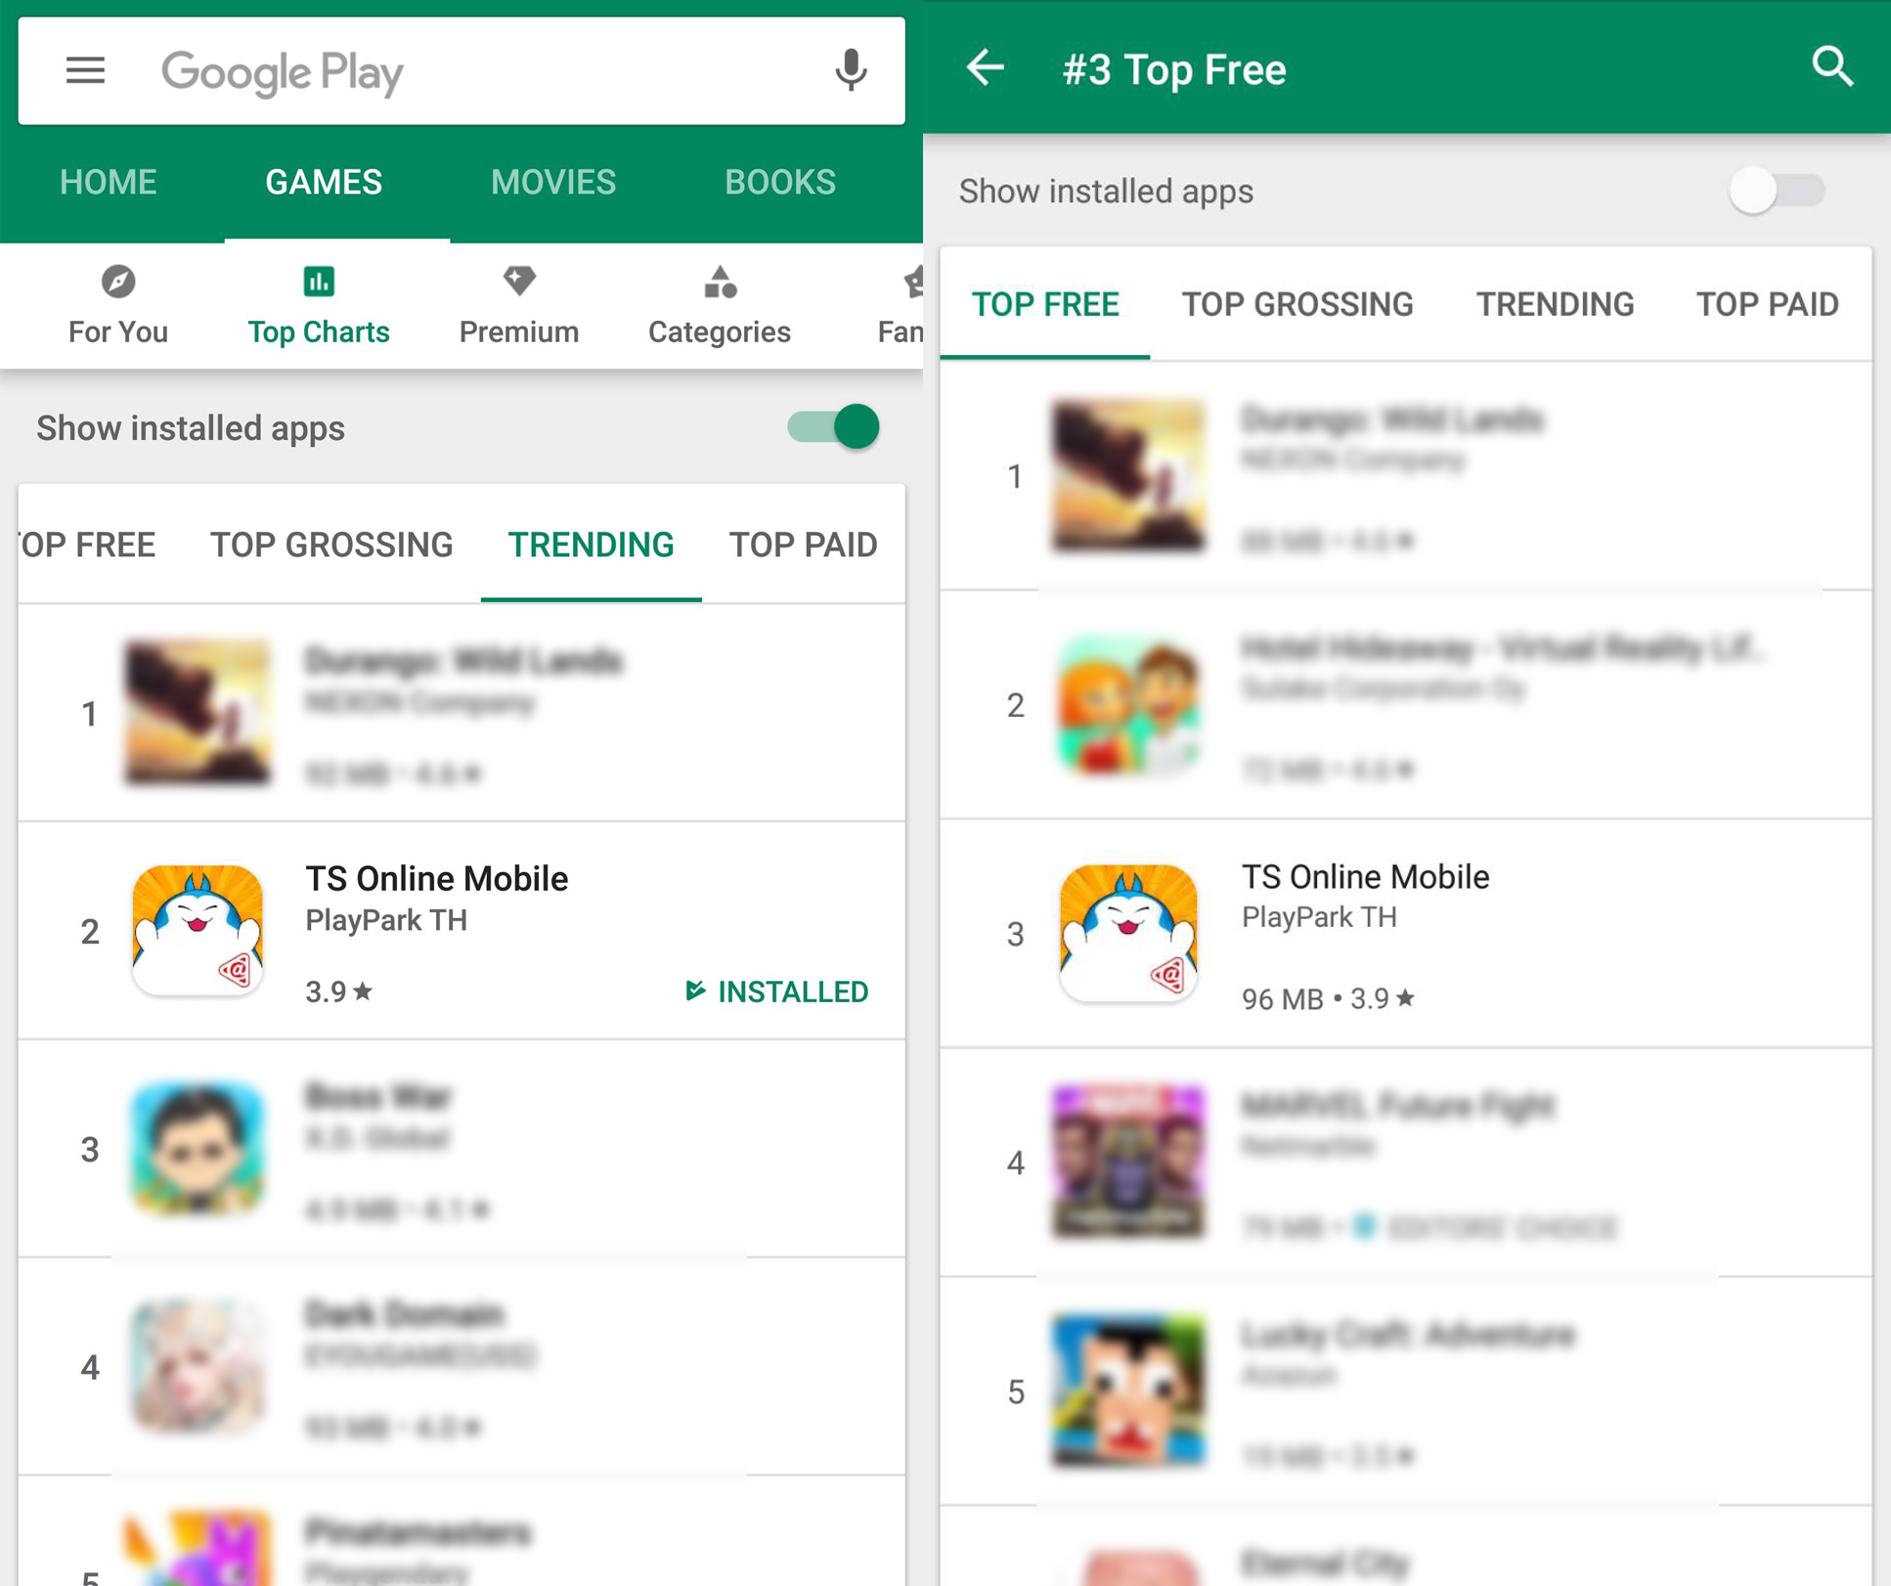This screenshot has height=1586, width=1891.
Task: Open the hamburger navigation menu
Action: 85,70
